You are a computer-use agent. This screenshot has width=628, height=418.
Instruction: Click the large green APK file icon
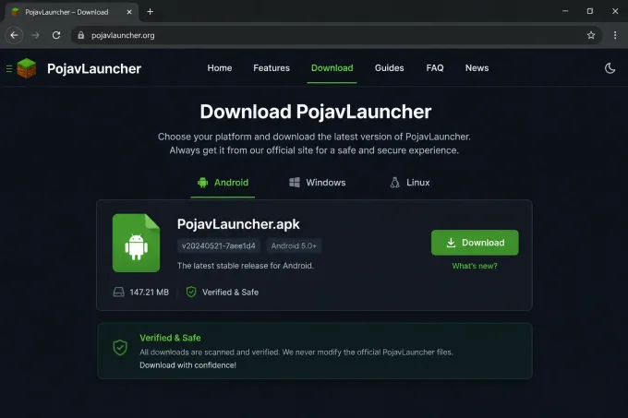pyautogui.click(x=136, y=243)
